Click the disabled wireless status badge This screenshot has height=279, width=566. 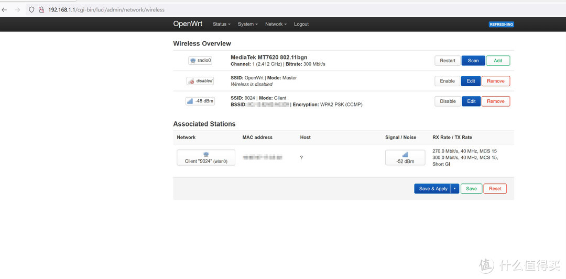(200, 81)
